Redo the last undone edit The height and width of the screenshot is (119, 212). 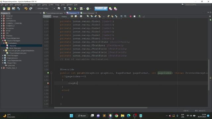[x=31, y=9]
